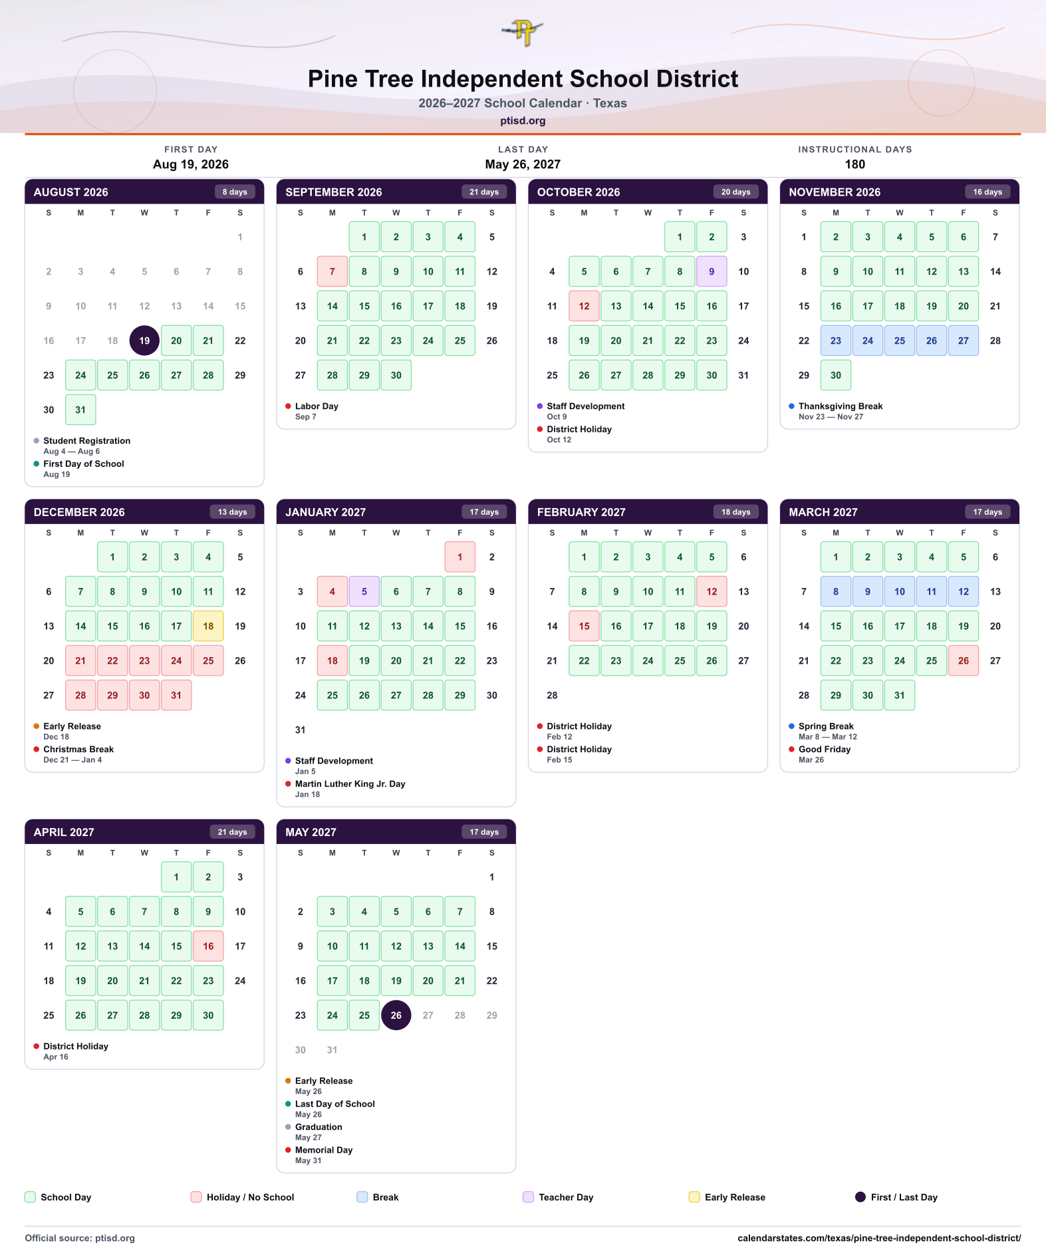Select March 26 Good Friday cell

[x=964, y=660]
